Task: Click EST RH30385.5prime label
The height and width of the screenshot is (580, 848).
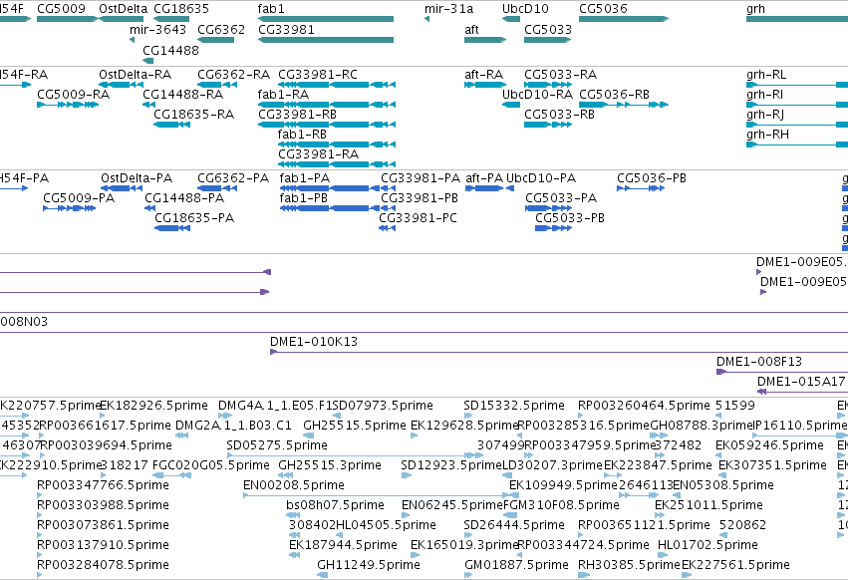Action: 629,564
